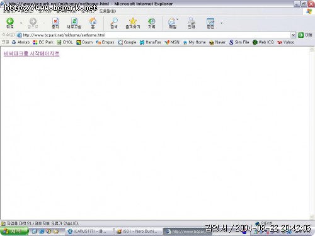Open the BC Park links bar shortcut
The width and height of the screenshot is (315, 236).
pos(43,42)
